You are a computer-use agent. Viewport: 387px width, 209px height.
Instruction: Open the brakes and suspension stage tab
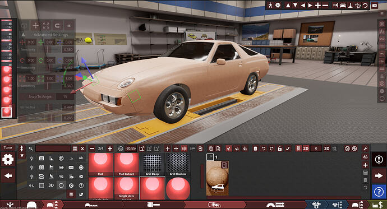pyautogui.click(x=276, y=205)
